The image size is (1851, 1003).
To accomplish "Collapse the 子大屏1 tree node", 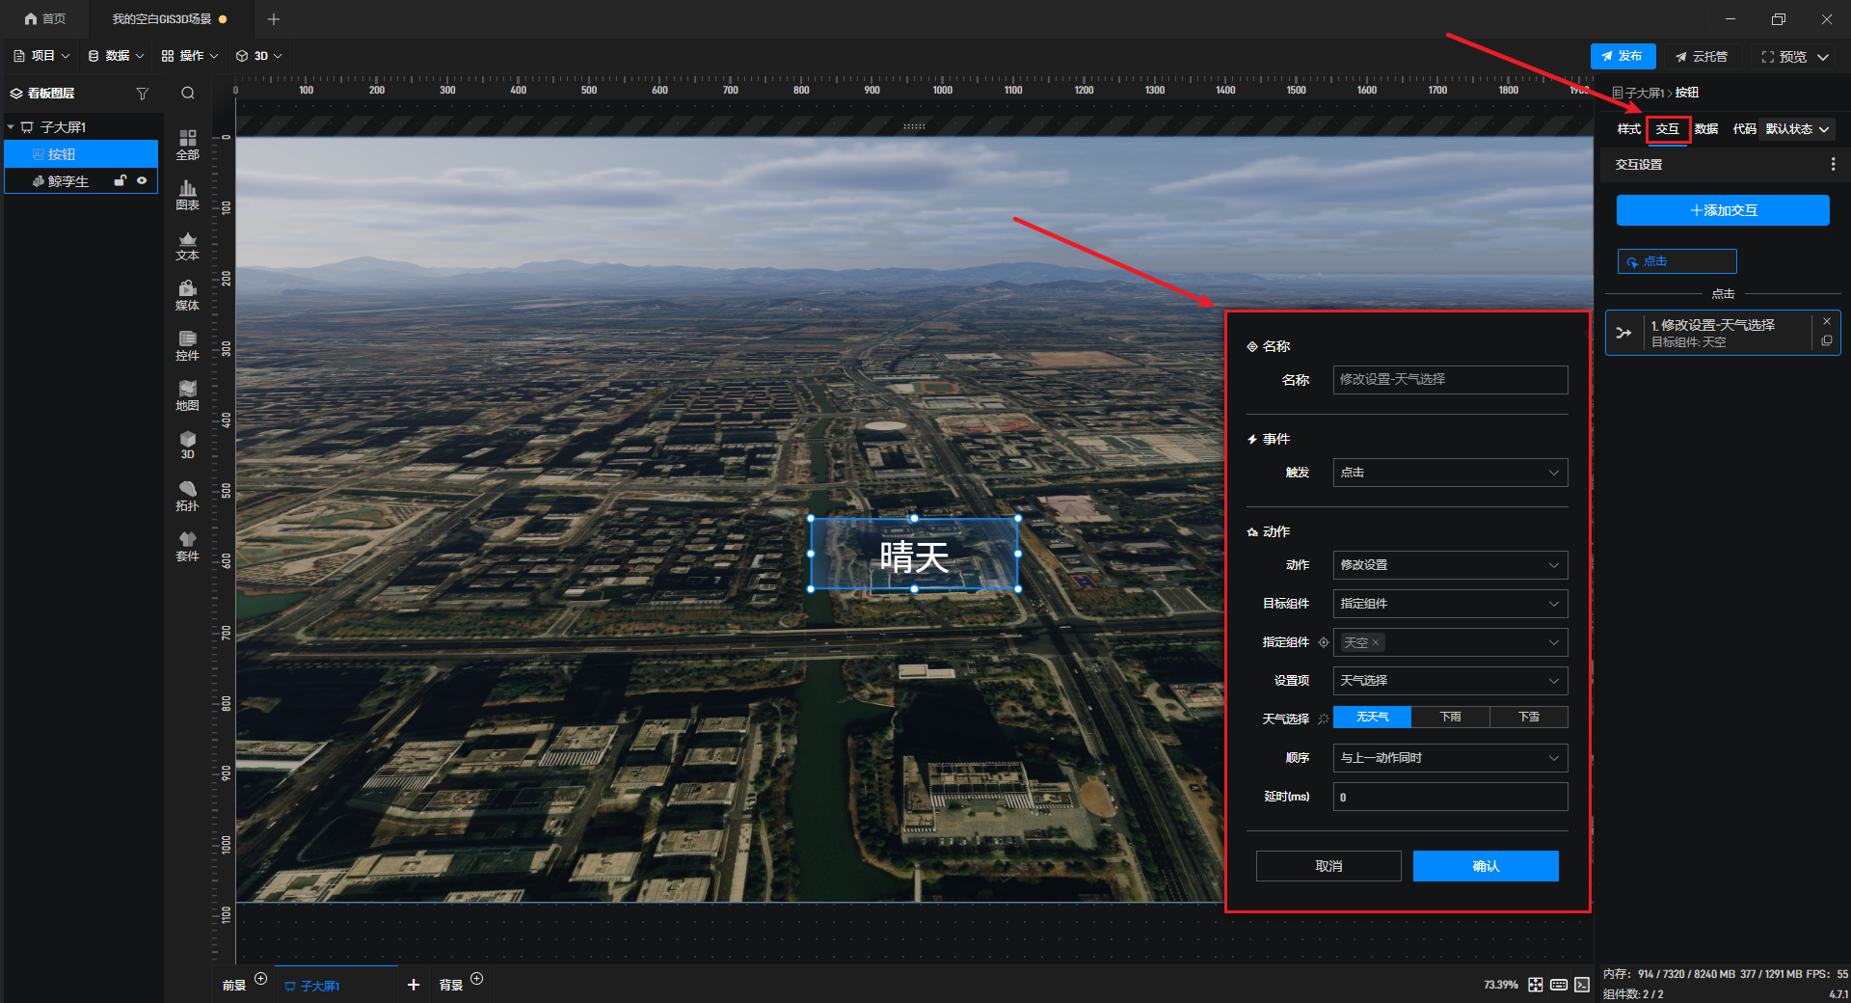I will click(11, 127).
